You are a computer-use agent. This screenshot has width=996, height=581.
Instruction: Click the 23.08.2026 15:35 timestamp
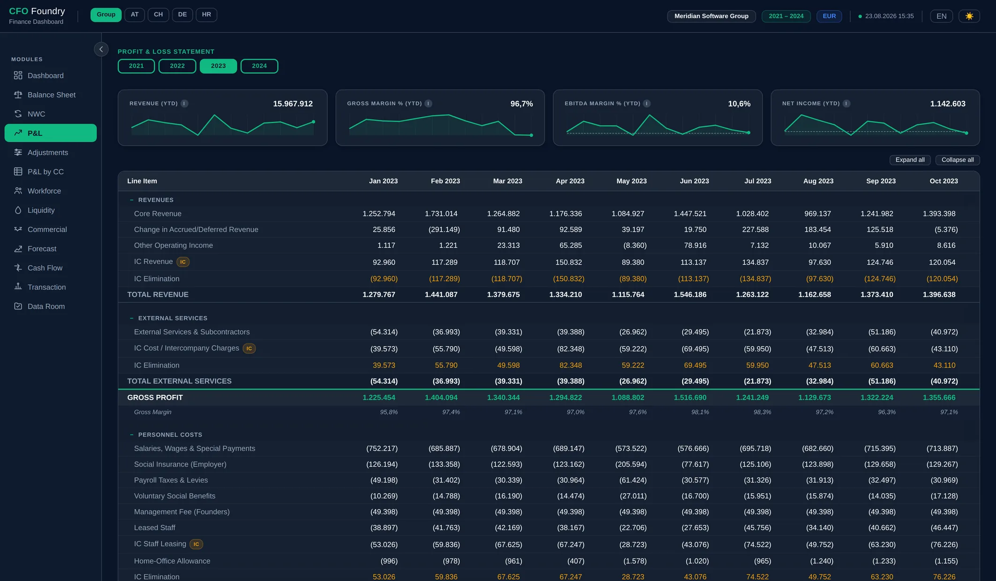[889, 16]
